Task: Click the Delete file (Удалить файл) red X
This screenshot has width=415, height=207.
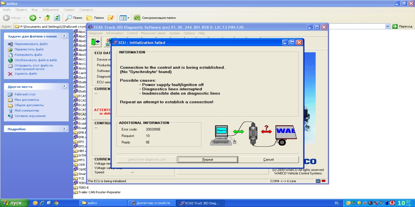Action: click(x=10, y=74)
